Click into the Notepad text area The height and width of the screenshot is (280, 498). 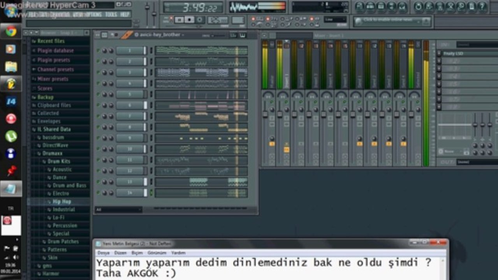click(269, 268)
